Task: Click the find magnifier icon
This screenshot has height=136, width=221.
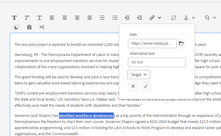Action: 207,18
